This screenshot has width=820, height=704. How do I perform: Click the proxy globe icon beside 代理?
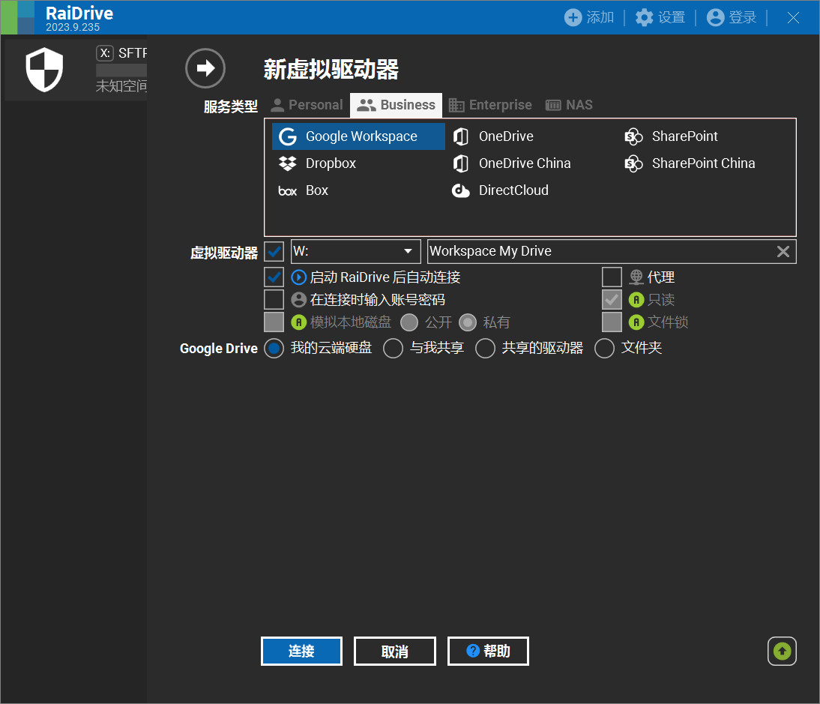coord(636,277)
